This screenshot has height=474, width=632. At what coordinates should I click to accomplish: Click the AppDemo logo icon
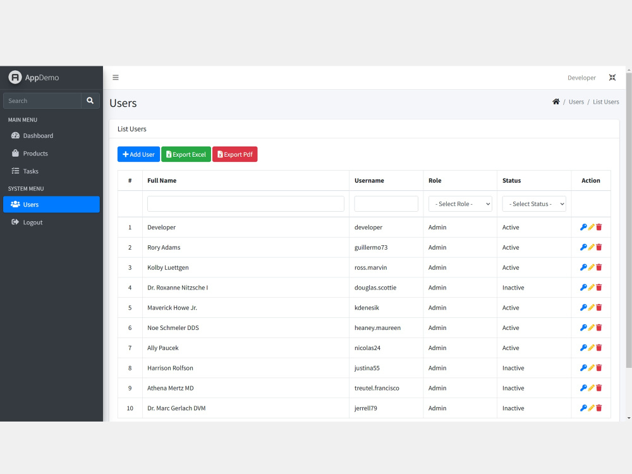pos(13,77)
